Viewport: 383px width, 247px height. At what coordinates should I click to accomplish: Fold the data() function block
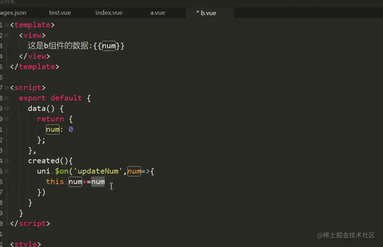[x=6, y=108]
